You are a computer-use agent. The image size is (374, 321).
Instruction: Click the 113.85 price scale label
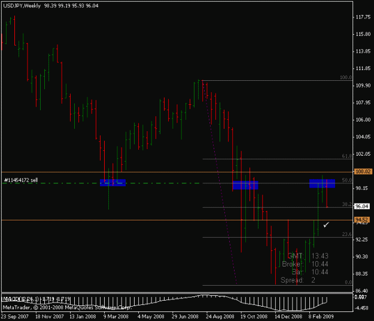coord(363,52)
